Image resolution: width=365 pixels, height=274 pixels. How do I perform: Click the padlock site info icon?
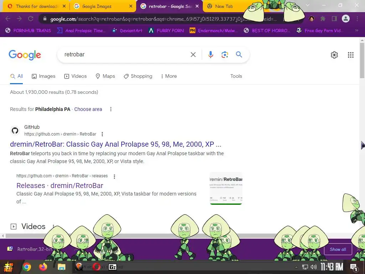point(45,19)
